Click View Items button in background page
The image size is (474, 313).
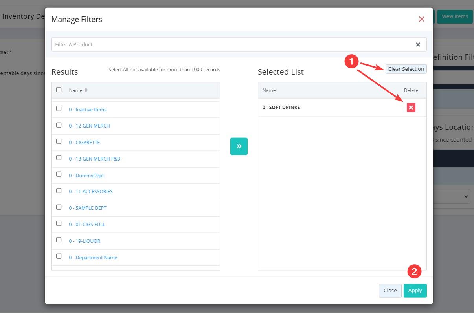tap(455, 16)
